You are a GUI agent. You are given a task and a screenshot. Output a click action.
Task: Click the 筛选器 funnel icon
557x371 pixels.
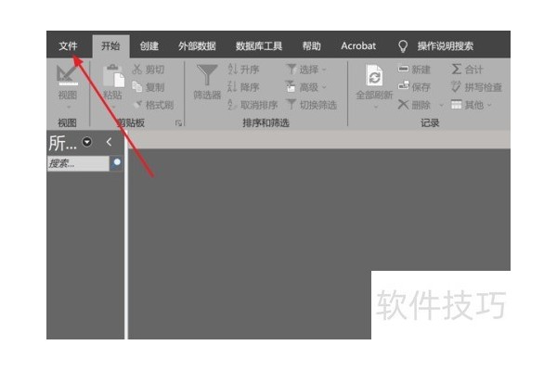tap(207, 74)
